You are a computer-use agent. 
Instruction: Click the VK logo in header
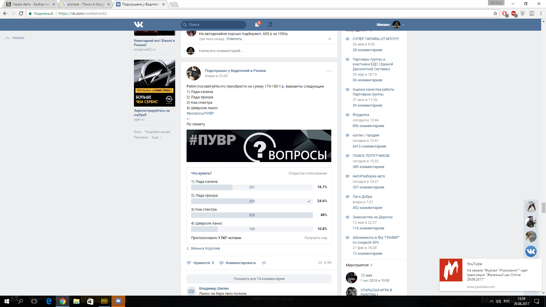click(x=138, y=24)
